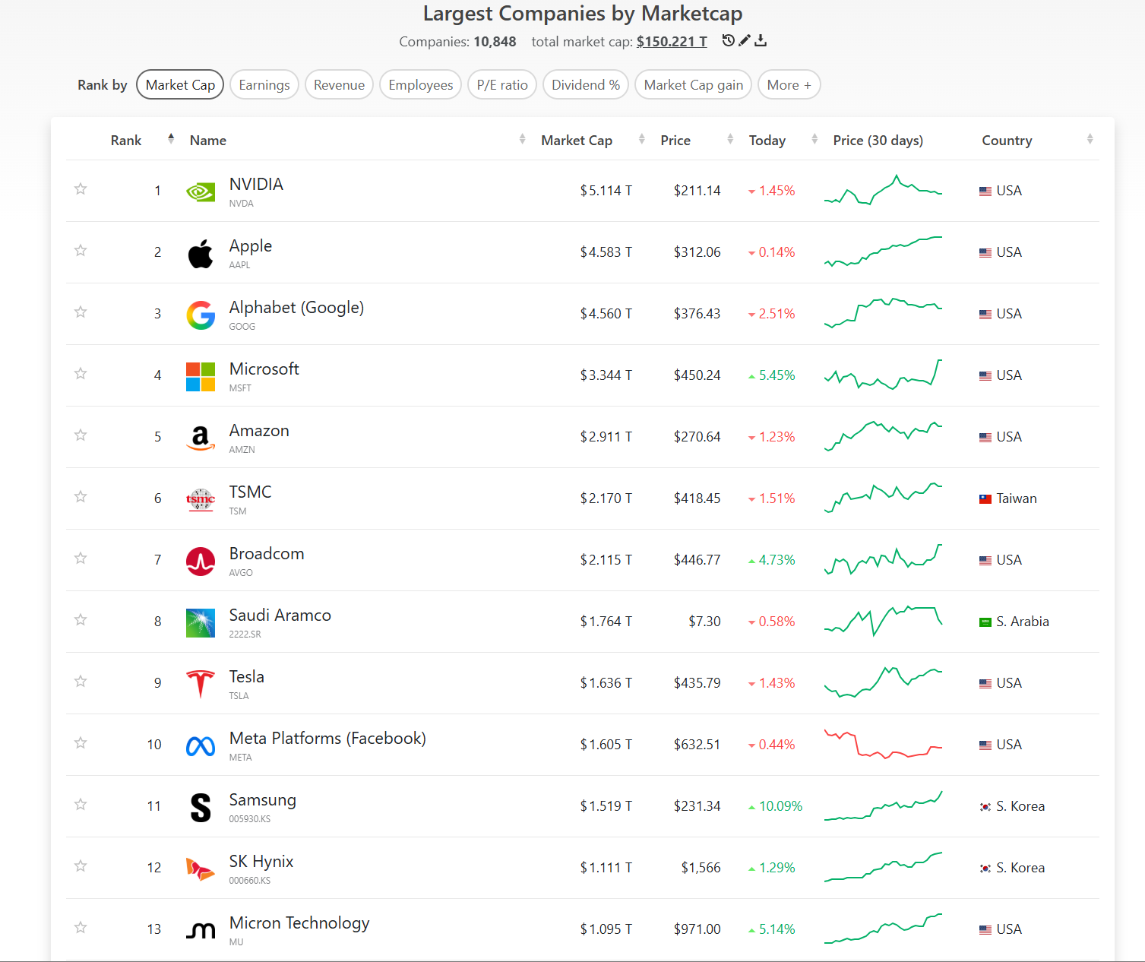Toggle the favorite star for Samsung
Screen dimensions: 1145x962
click(x=81, y=805)
